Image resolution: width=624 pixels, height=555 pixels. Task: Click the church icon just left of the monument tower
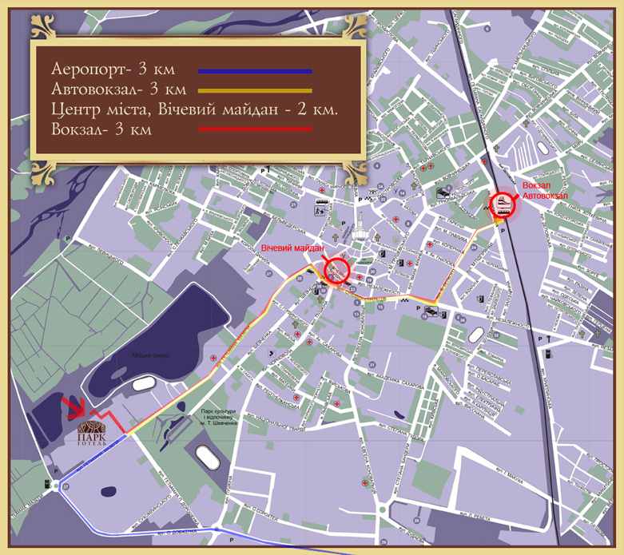(x=336, y=238)
